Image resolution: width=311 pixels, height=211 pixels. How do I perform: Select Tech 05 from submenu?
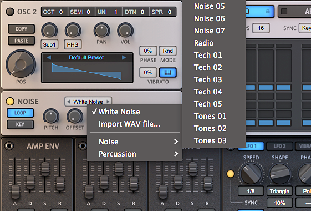point(214,104)
